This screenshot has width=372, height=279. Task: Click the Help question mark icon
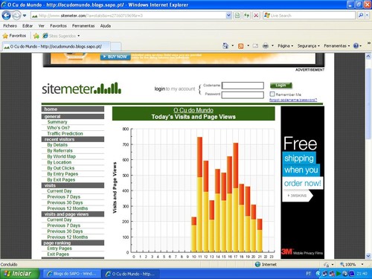tap(356, 46)
